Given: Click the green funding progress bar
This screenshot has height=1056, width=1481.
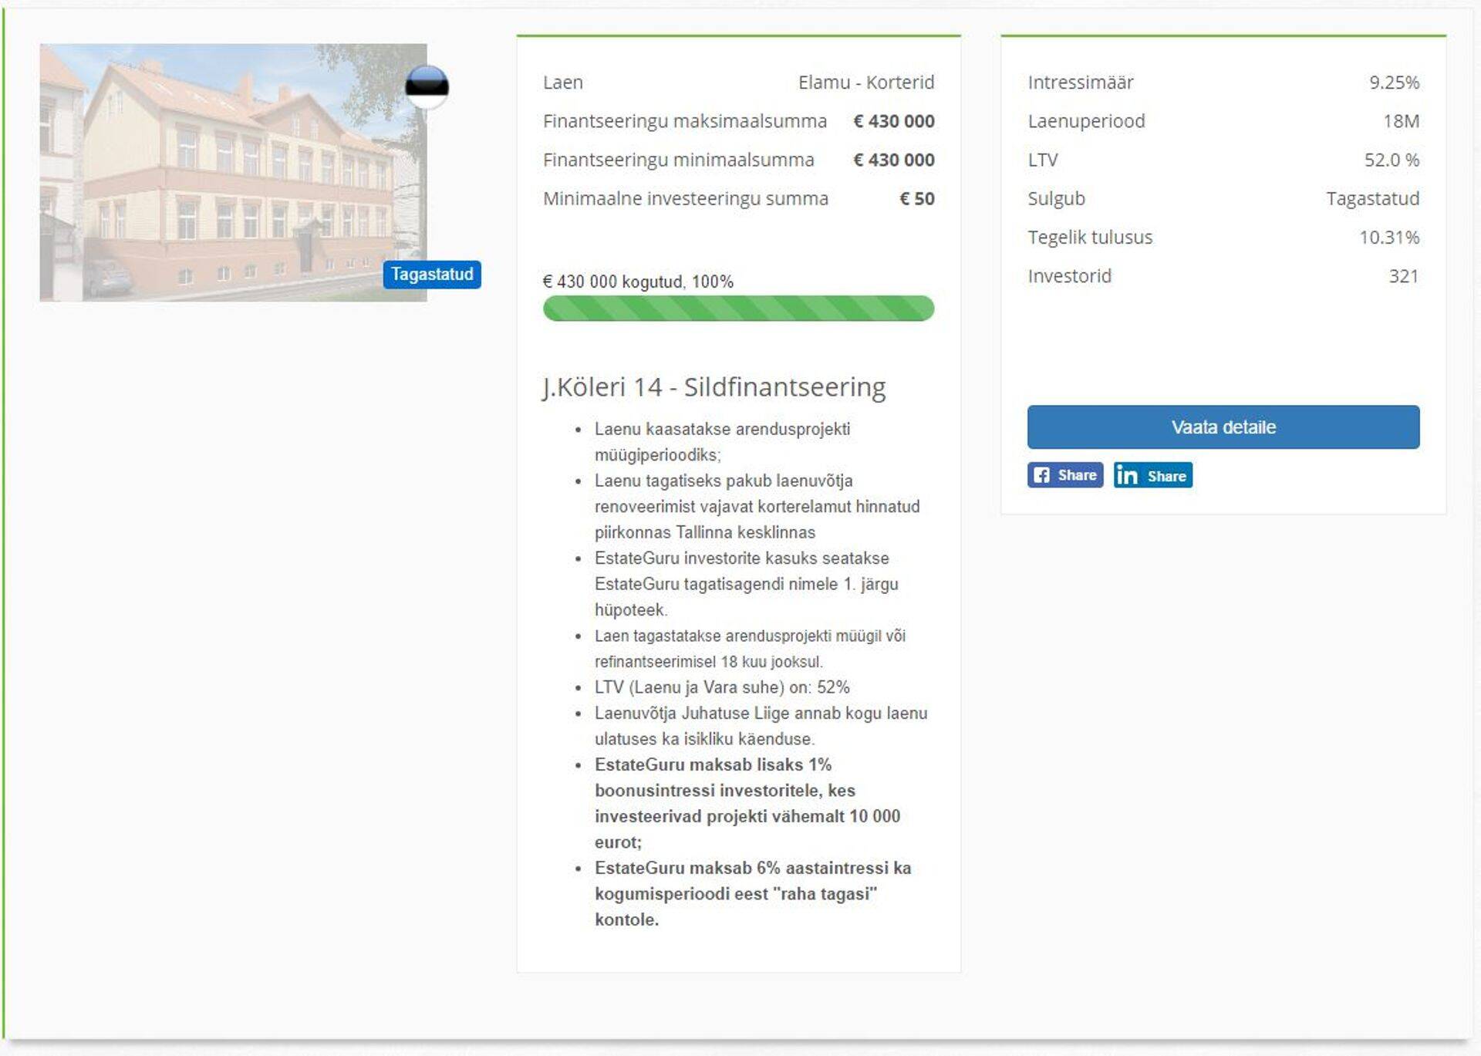Looking at the screenshot, I should [738, 309].
